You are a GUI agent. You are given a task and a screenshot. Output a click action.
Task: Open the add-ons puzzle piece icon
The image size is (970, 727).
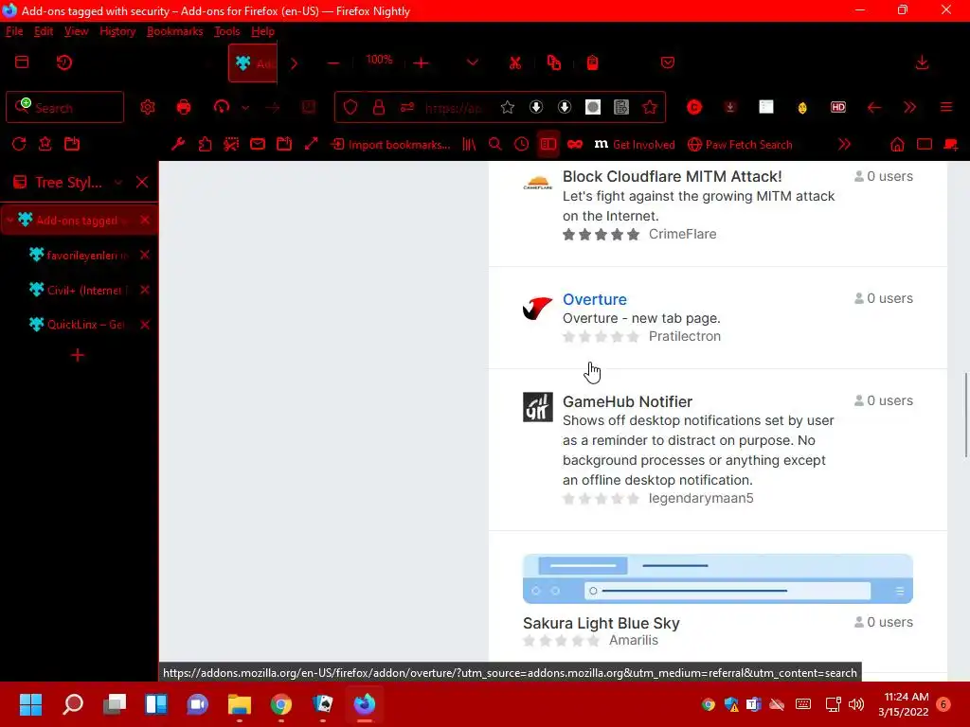coord(205,144)
